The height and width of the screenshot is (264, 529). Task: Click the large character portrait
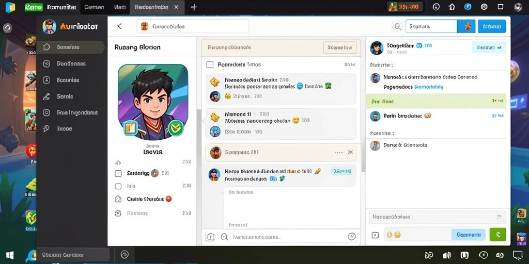coord(153,102)
